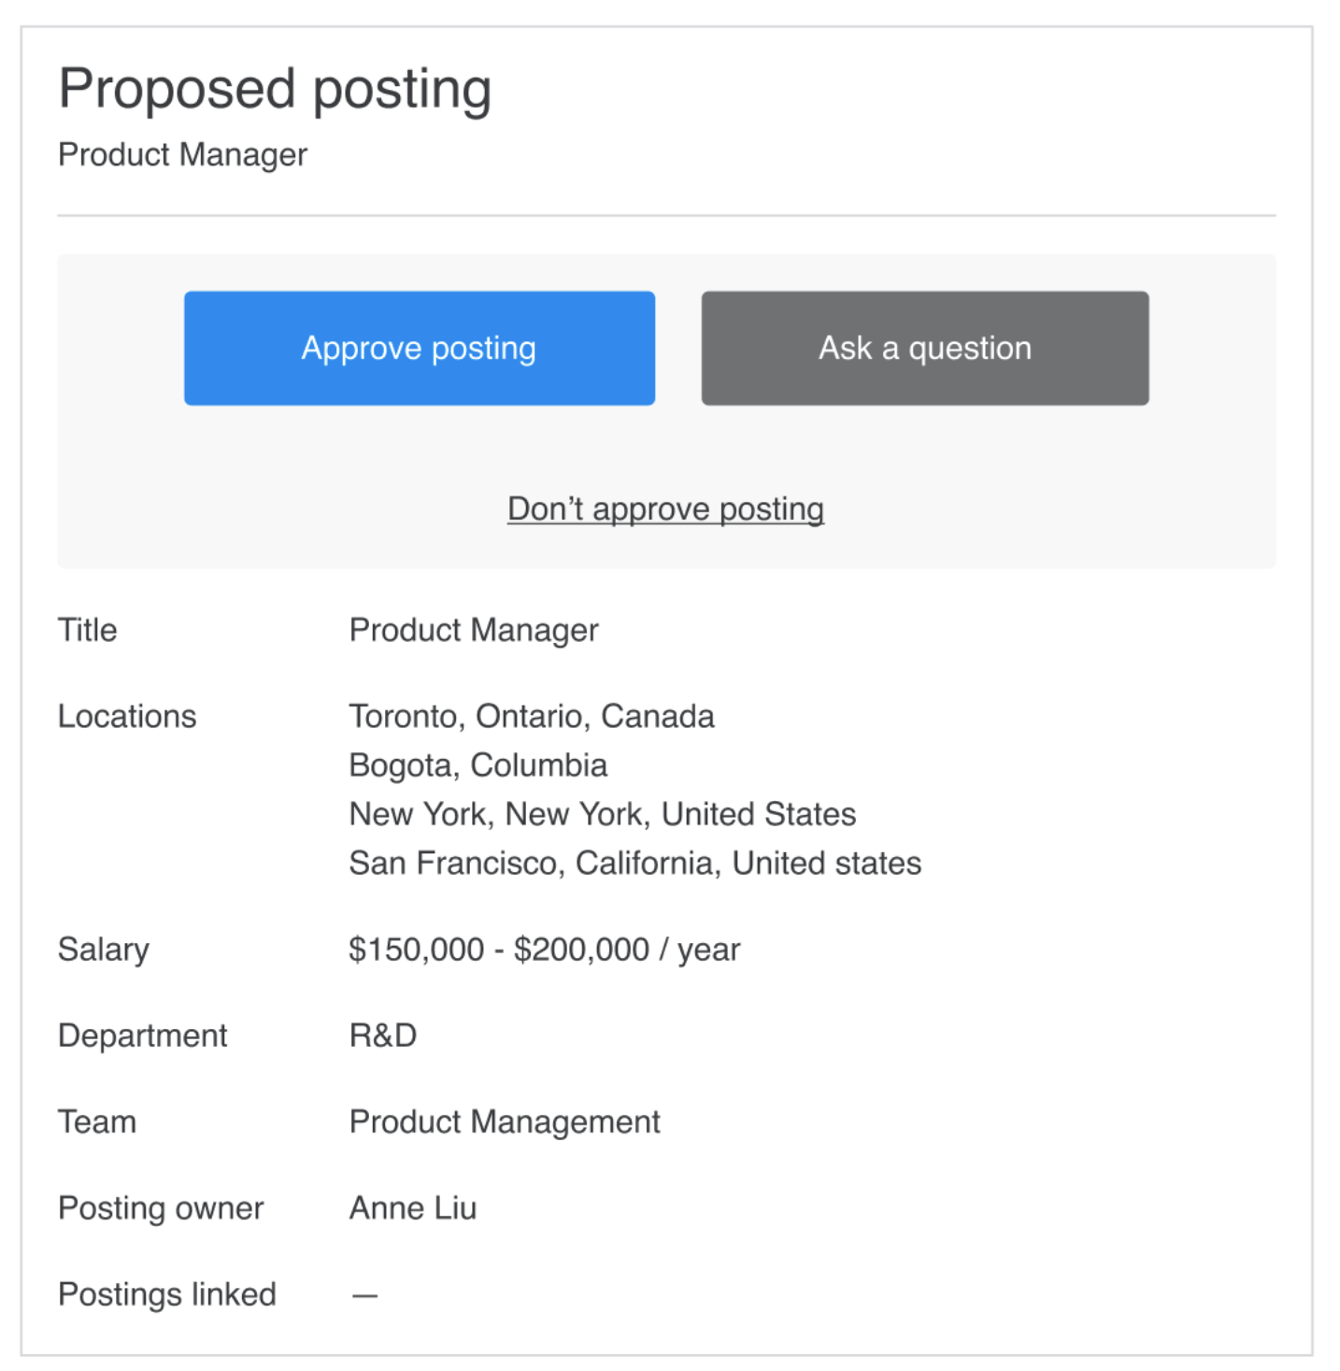Click the New York location entry
Viewport: 1340px width, 1371px height.
pyautogui.click(x=602, y=814)
